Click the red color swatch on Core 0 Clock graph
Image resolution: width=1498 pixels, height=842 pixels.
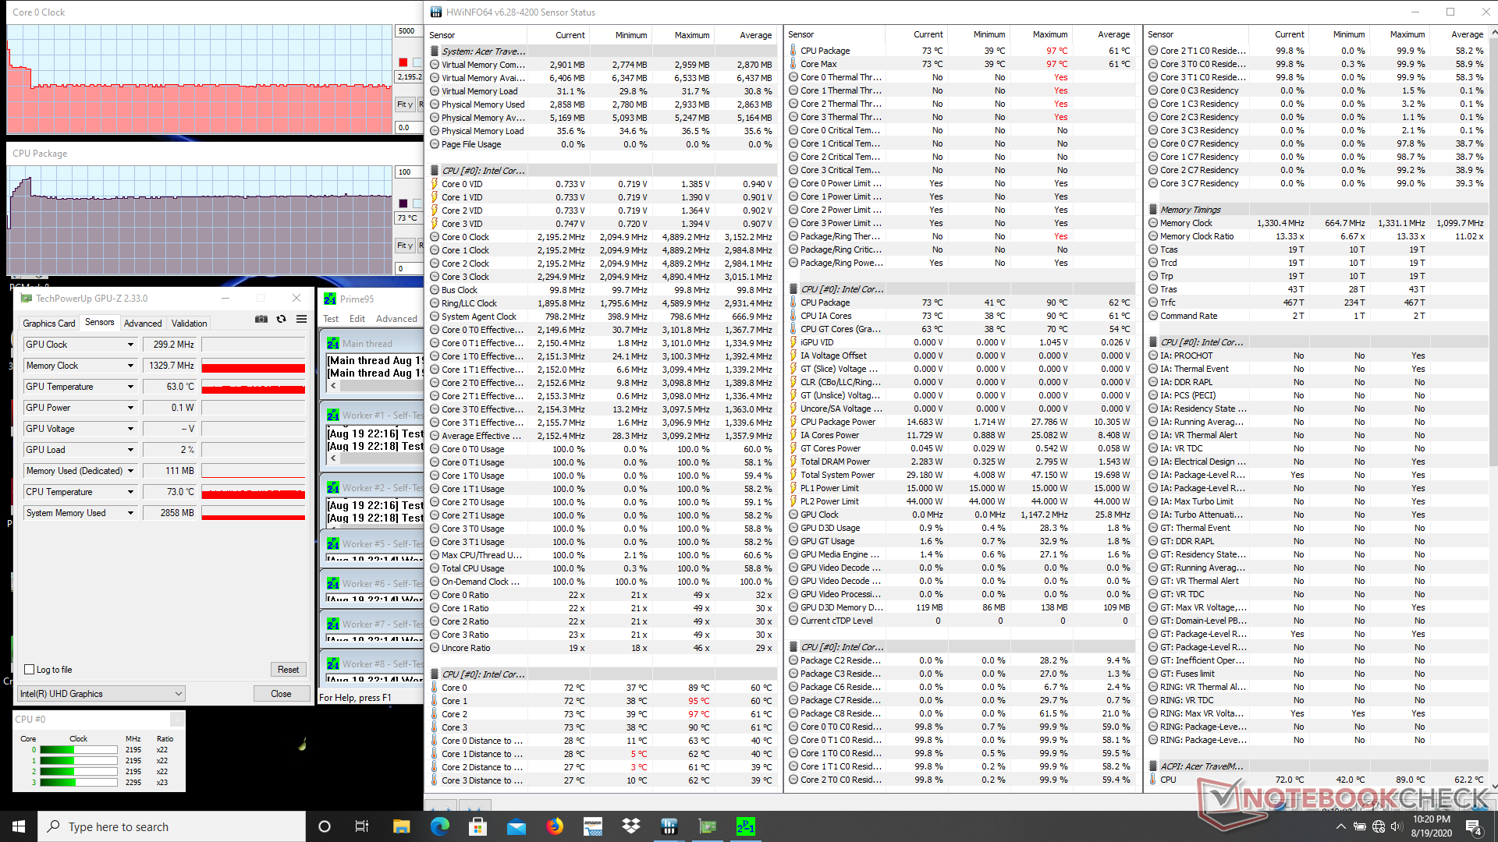(403, 62)
